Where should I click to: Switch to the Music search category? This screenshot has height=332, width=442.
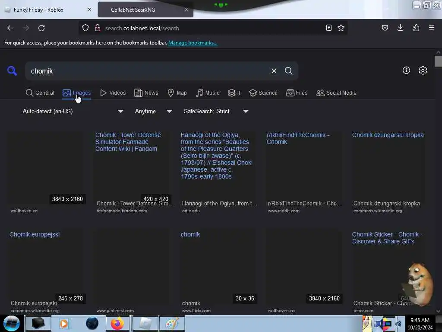[208, 93]
